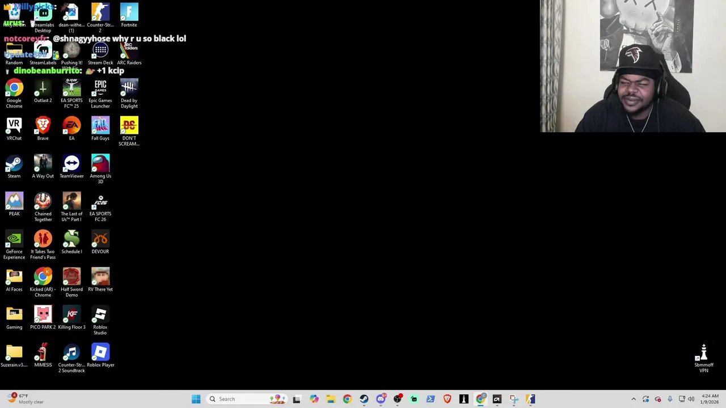
Task: Select the Half Sword Demo icon
Action: point(71,283)
